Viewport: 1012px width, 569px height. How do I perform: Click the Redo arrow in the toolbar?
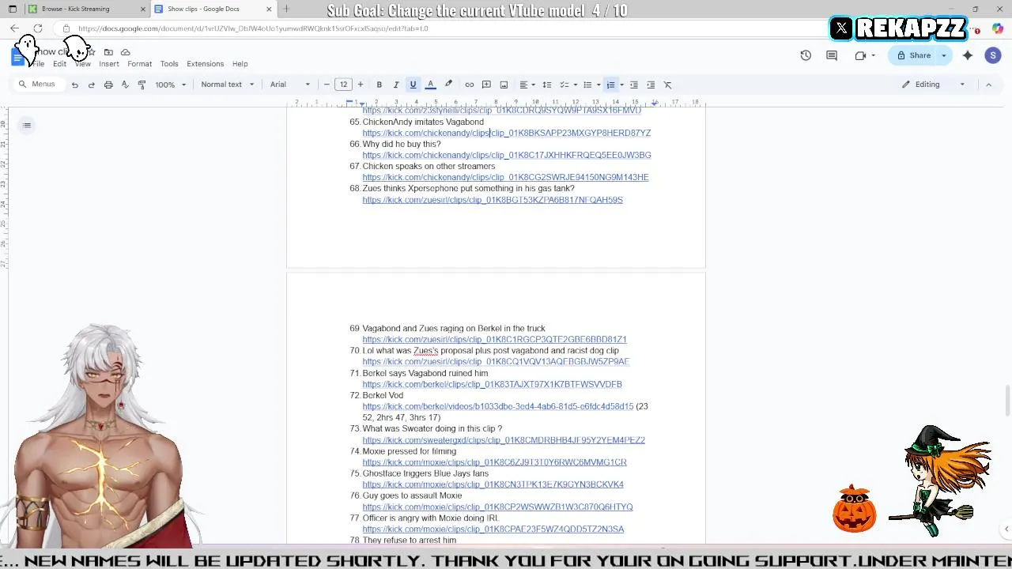point(91,85)
